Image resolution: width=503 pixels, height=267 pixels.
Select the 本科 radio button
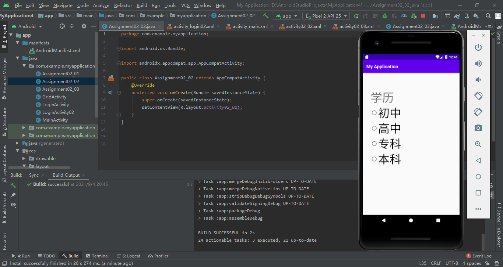[x=374, y=159]
